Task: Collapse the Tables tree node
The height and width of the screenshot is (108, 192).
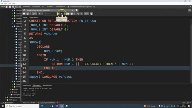Action: (12, 26)
